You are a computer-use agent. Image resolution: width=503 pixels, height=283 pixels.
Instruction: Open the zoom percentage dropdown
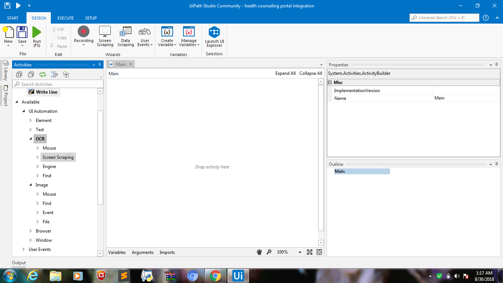tap(300, 252)
